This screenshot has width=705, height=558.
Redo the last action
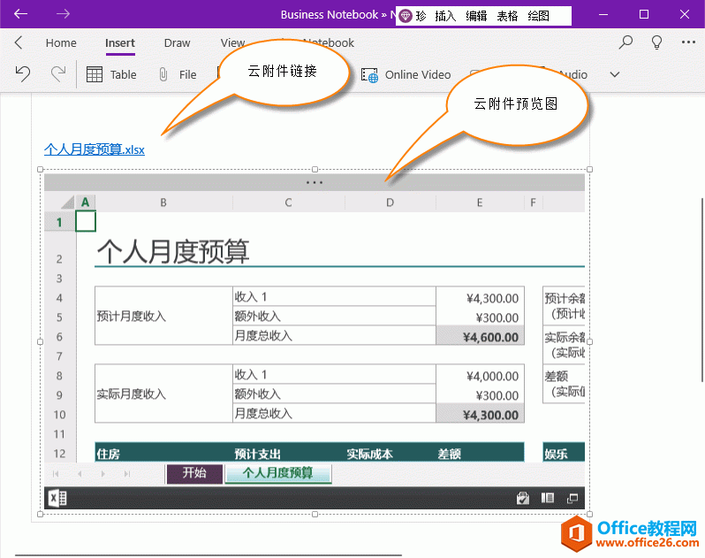58,73
